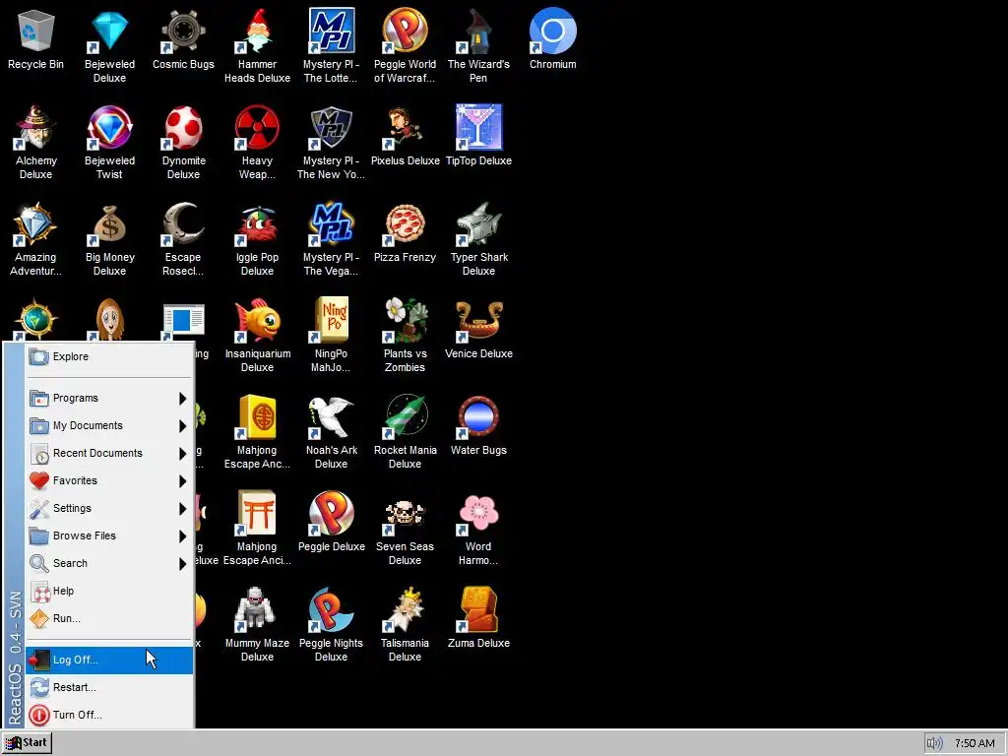This screenshot has width=1008, height=756.
Task: Open Insaniquarium Deluxe fish icon
Action: click(x=257, y=320)
